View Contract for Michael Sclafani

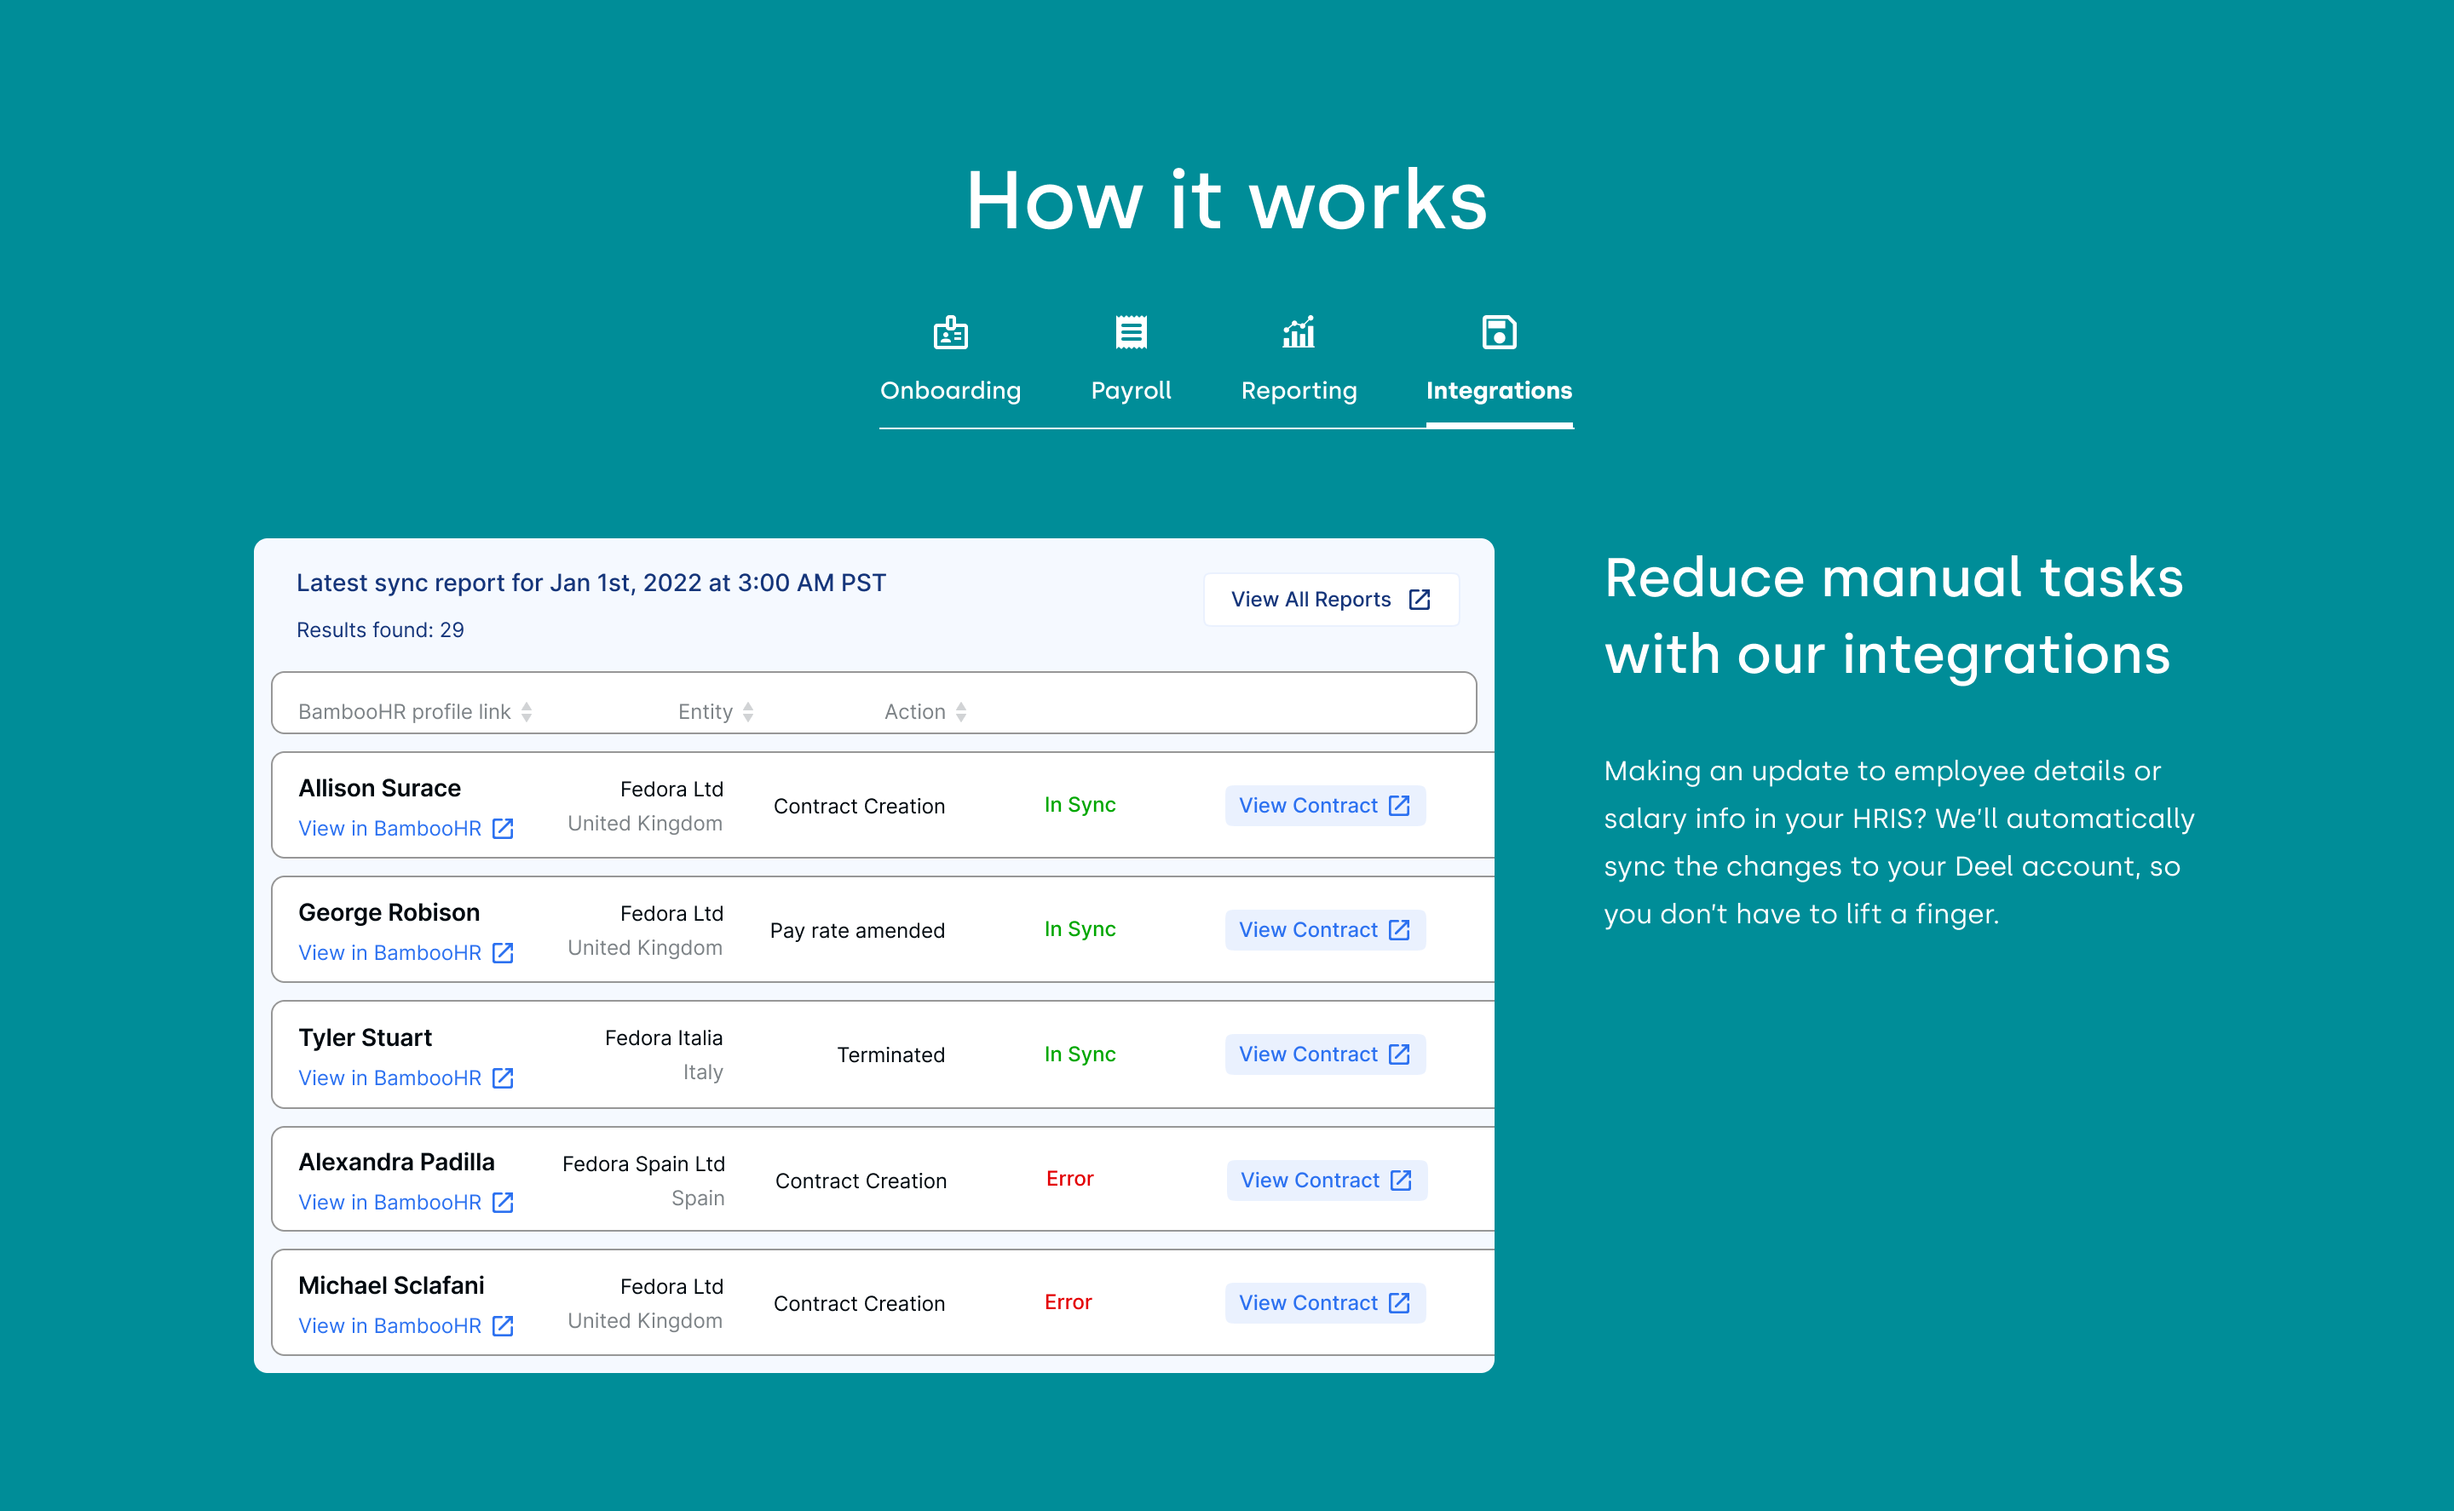point(1324,1303)
